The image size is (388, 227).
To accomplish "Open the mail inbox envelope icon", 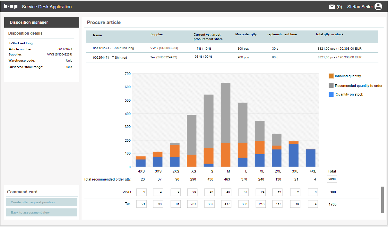I will (332, 7).
